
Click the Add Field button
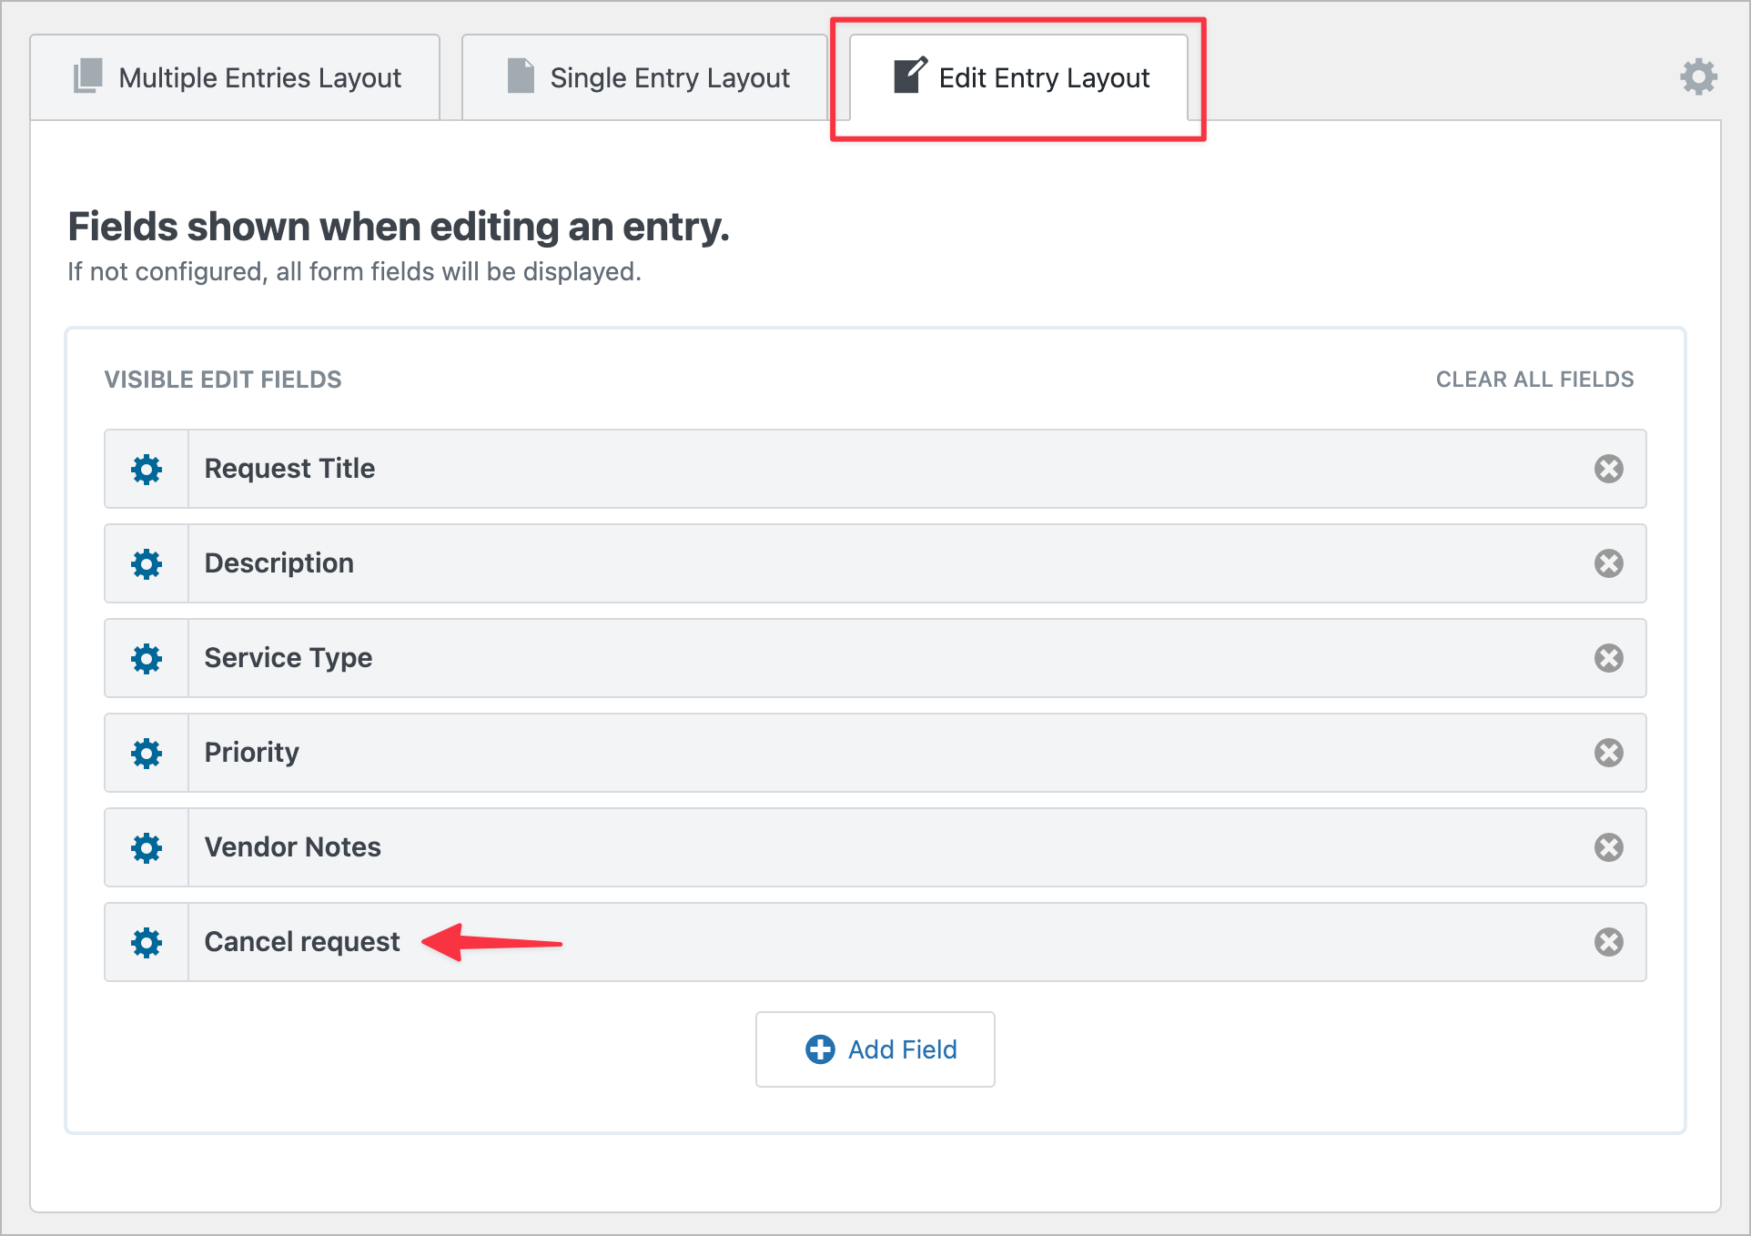point(875,1049)
